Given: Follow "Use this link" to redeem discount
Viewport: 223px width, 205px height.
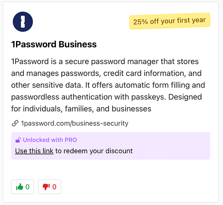Looking at the screenshot, I should [x=34, y=151].
